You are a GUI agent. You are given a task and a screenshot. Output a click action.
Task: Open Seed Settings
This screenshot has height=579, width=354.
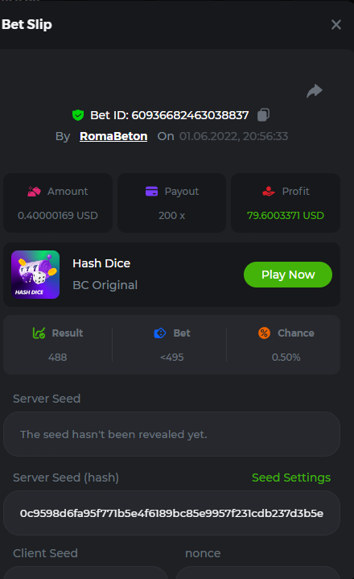click(x=291, y=478)
